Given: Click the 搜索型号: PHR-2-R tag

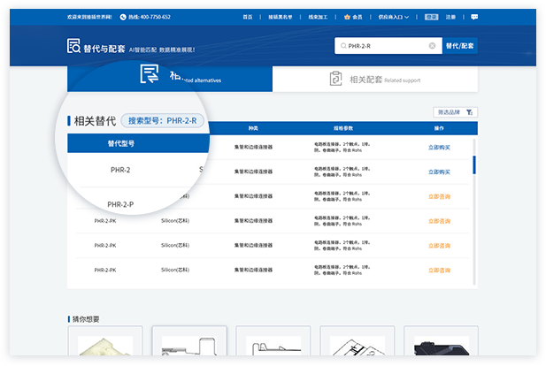Looking at the screenshot, I should coord(162,121).
